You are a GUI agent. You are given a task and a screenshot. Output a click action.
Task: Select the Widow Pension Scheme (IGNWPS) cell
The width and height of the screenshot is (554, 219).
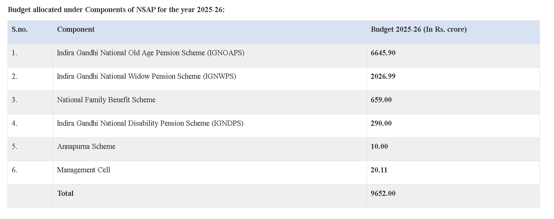pos(146,76)
